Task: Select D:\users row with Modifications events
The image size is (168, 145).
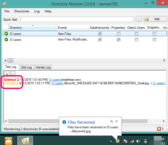Action: (x=85, y=39)
